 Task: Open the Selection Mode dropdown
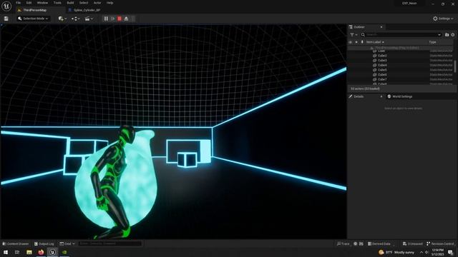click(33, 19)
